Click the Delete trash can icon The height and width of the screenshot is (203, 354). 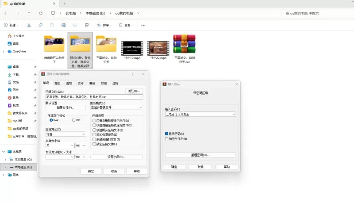87,25
